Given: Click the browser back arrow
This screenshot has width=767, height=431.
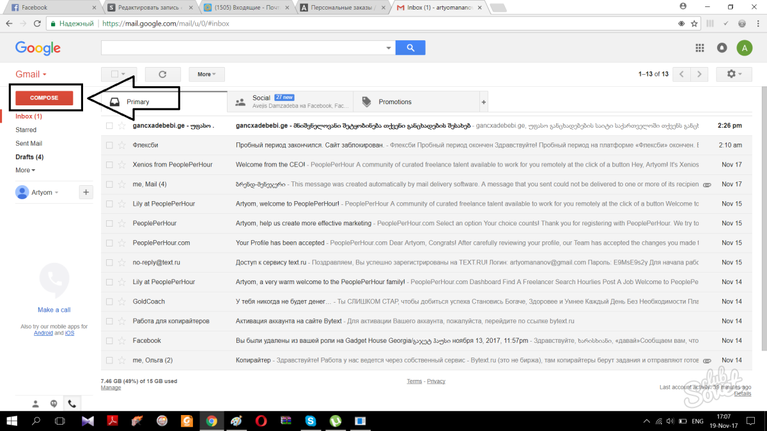Looking at the screenshot, I should (x=9, y=24).
